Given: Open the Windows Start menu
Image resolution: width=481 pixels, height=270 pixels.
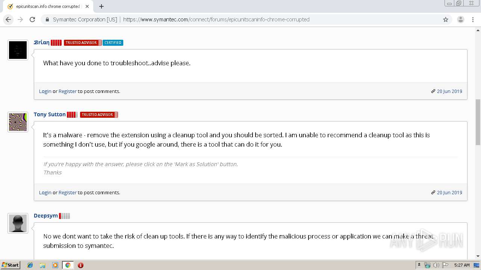Looking at the screenshot, I should point(11,265).
